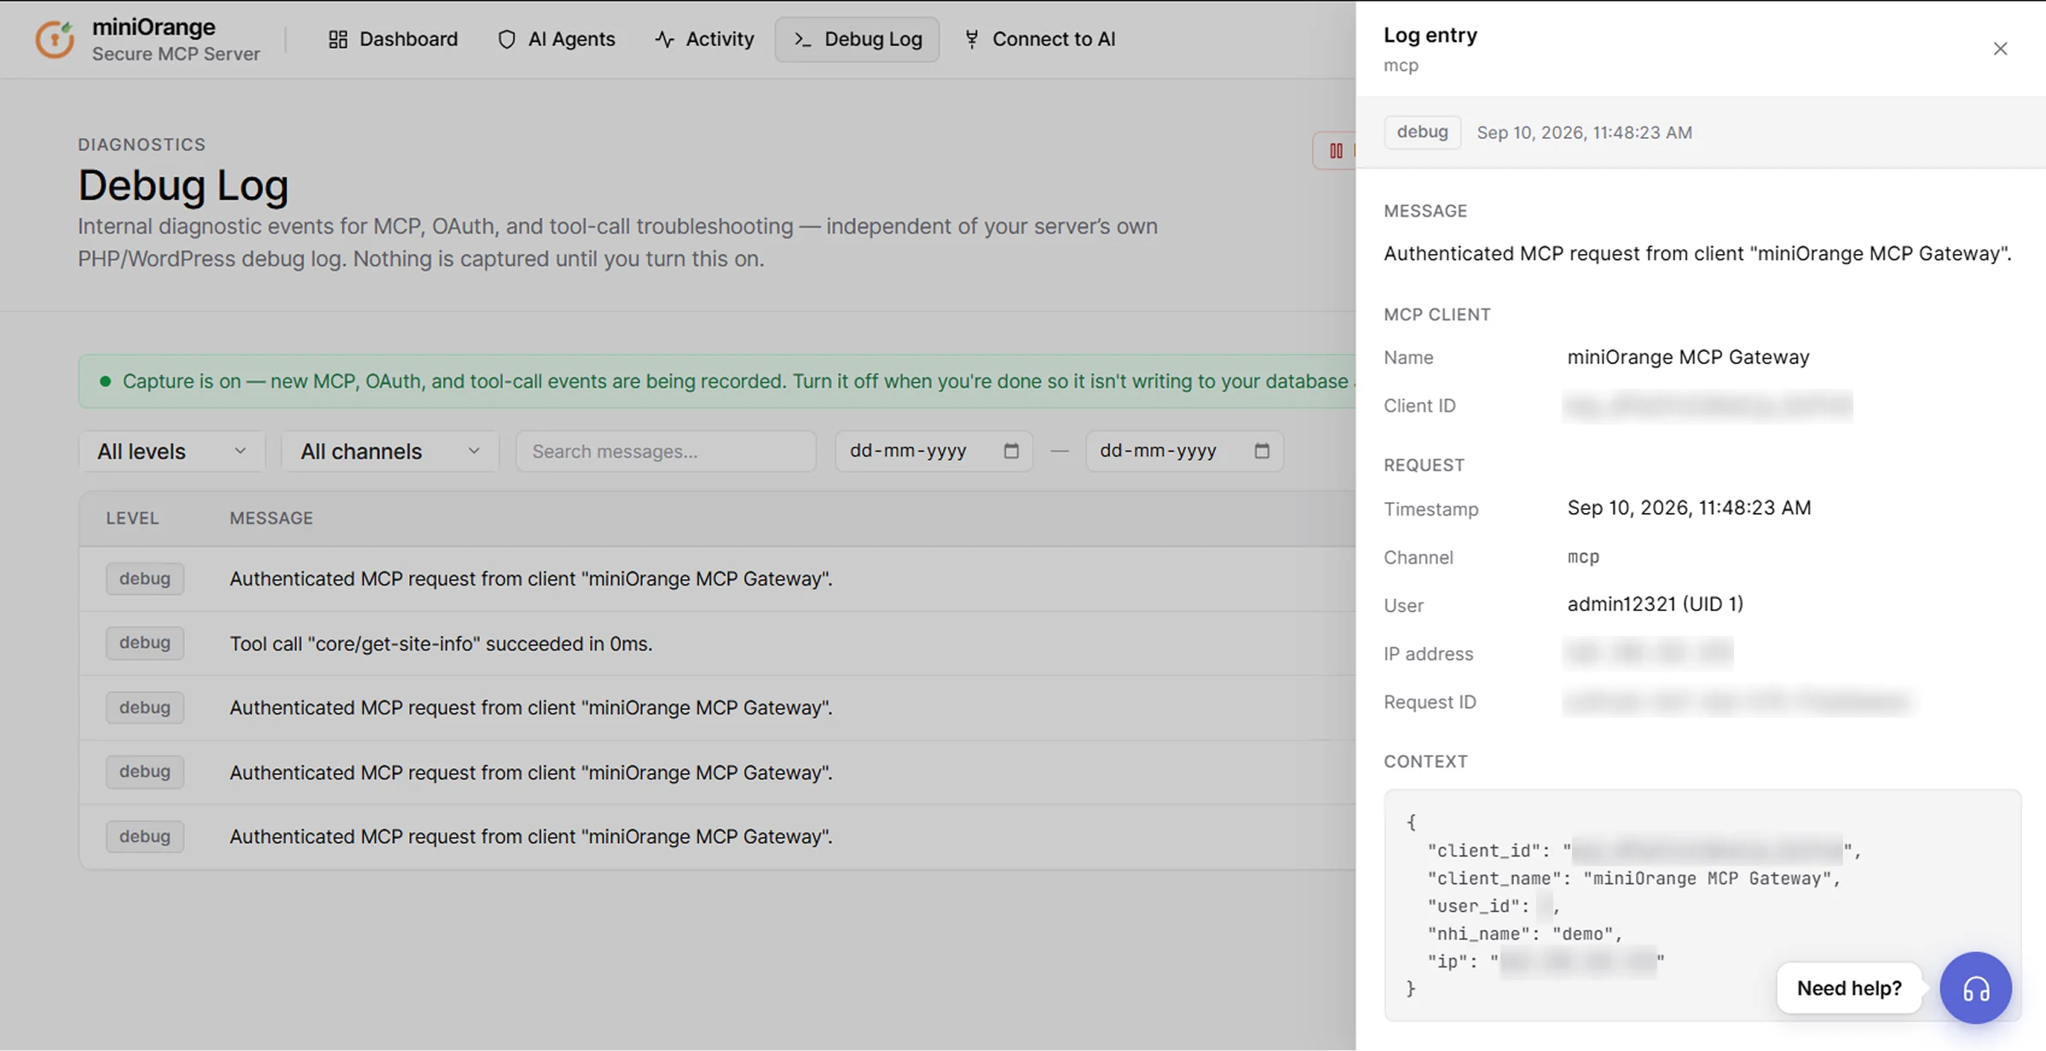Click the blurred Request ID value
Screen dimensions: 2046x1051
tap(1737, 702)
